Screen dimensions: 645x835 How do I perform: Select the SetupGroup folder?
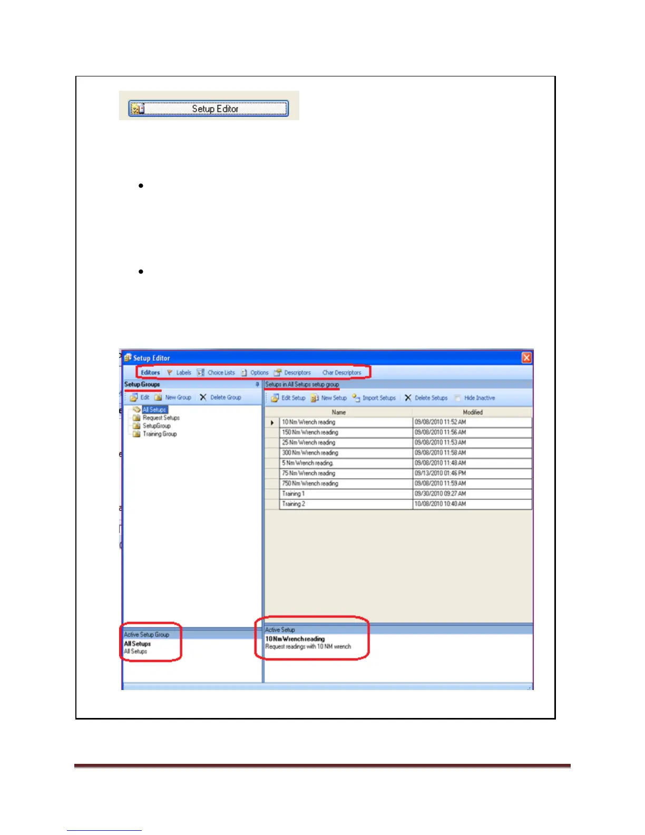(157, 426)
